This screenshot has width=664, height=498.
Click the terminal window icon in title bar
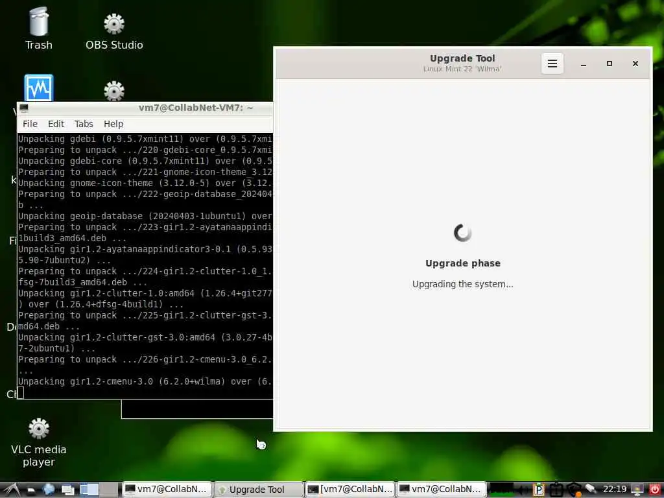pyautogui.click(x=24, y=108)
